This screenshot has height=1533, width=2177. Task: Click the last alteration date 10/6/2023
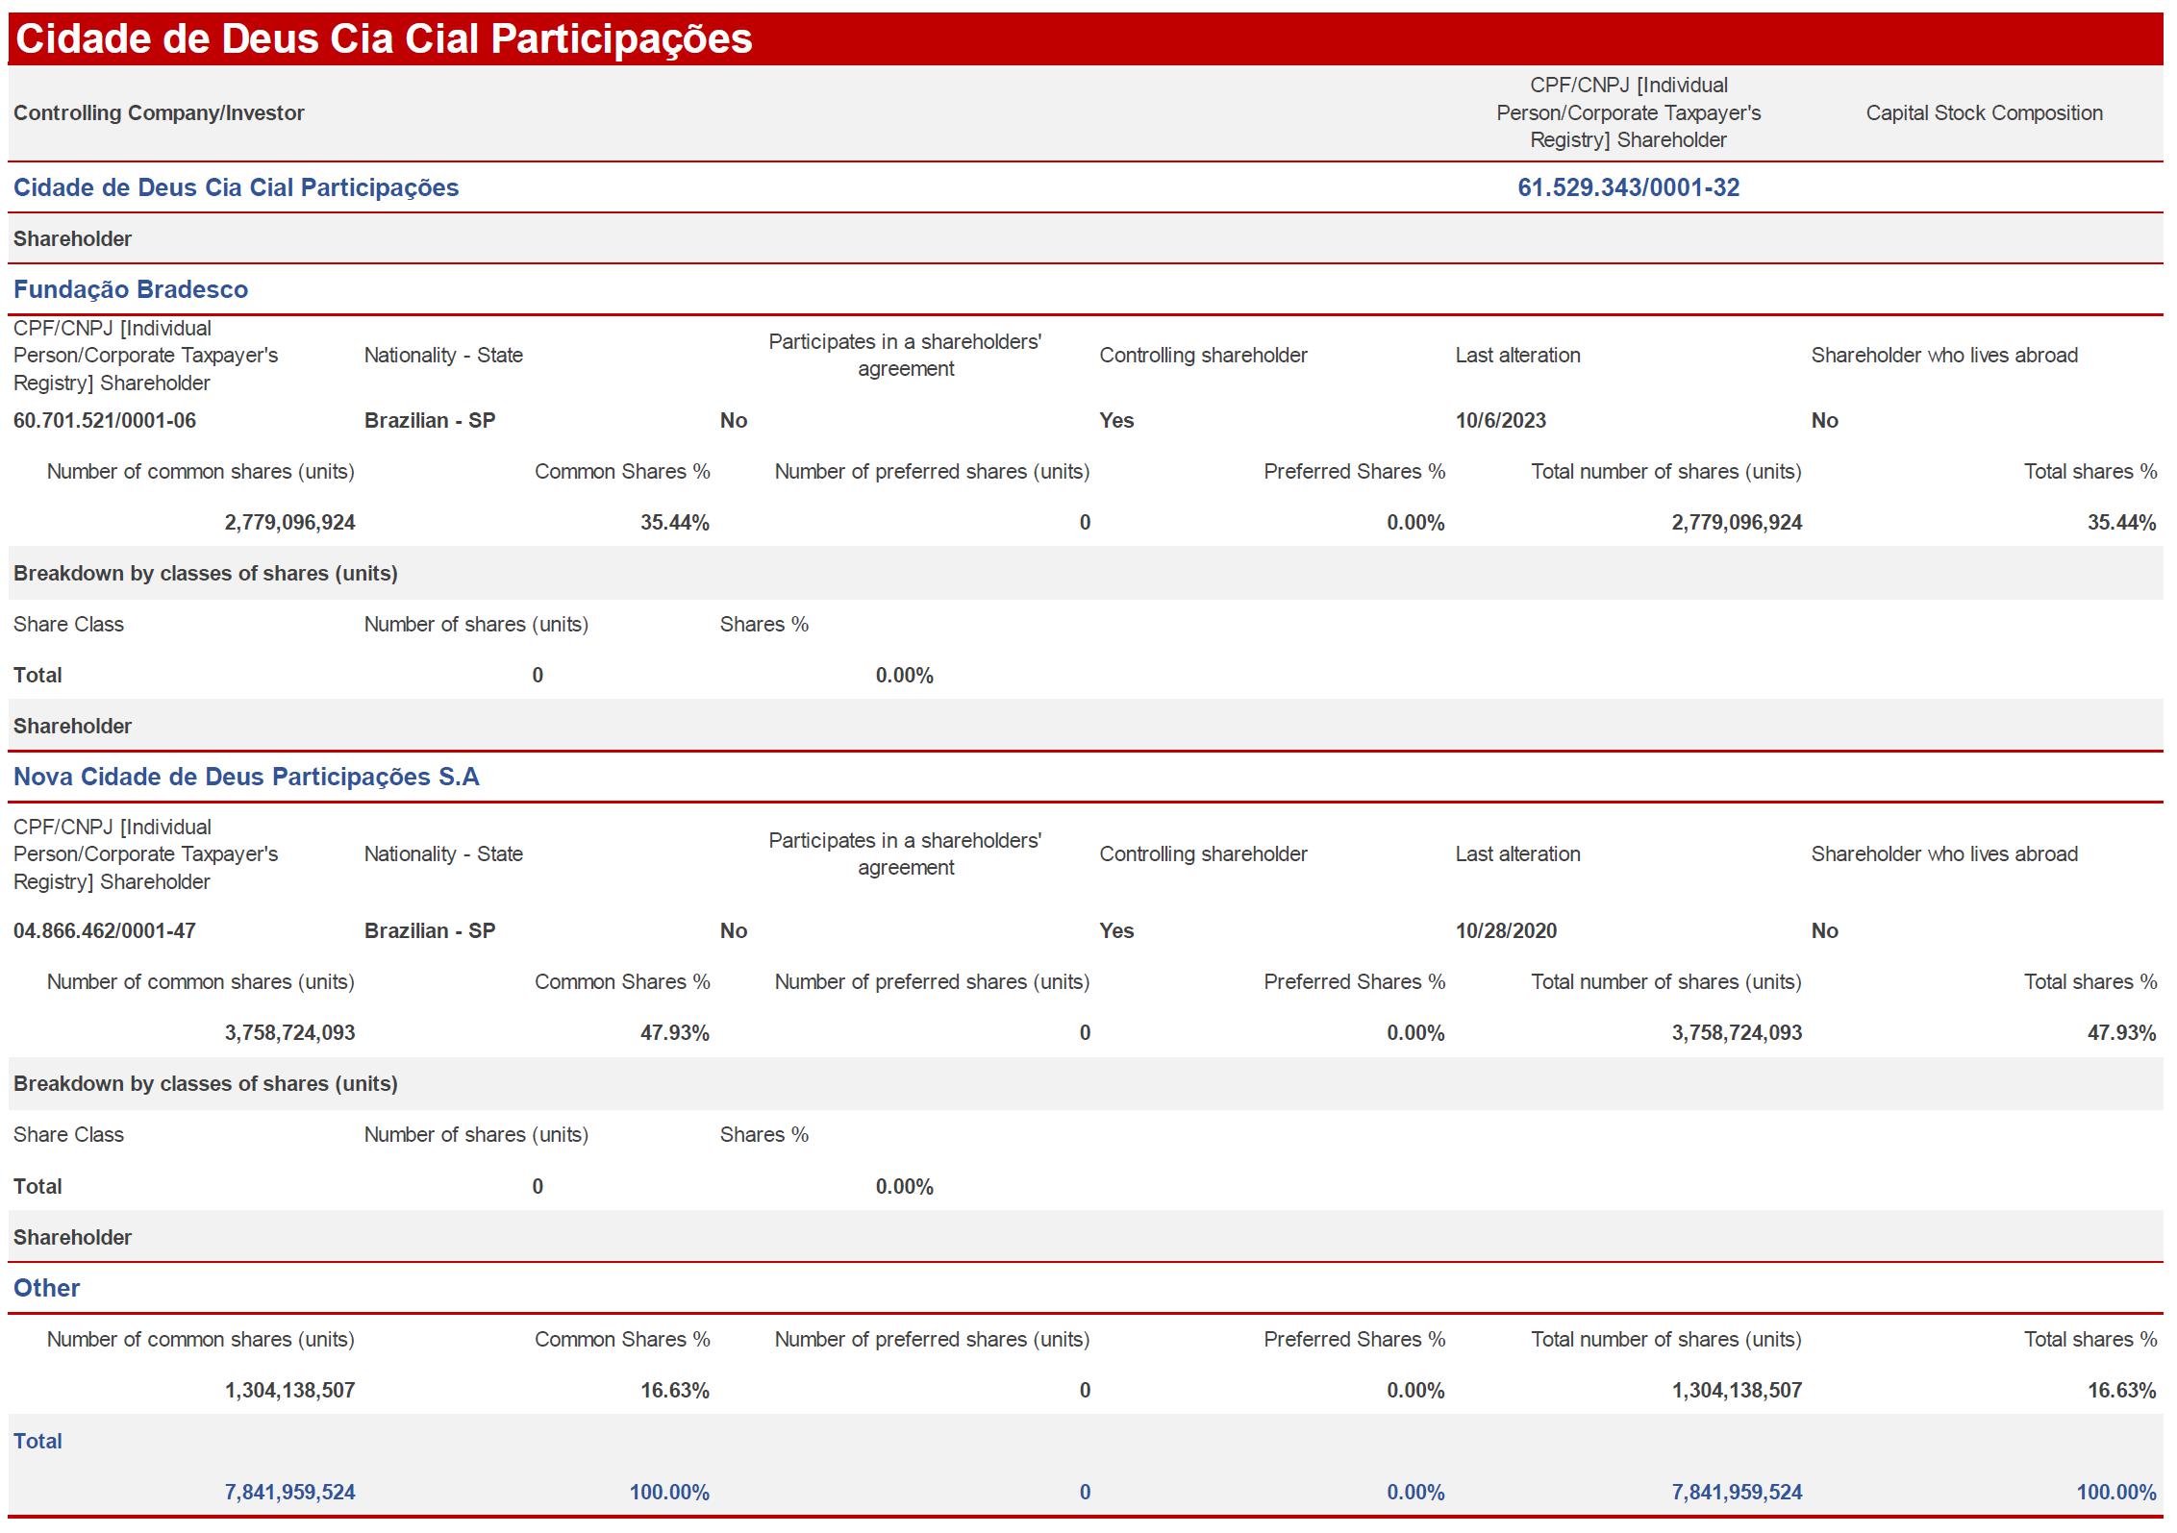1500,420
